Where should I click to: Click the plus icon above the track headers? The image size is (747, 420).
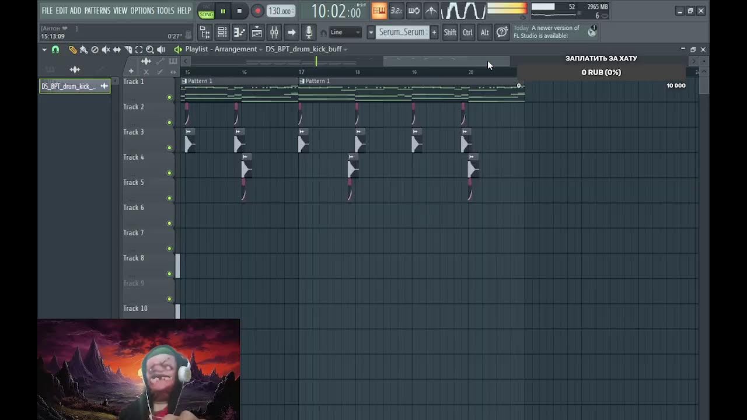click(131, 71)
